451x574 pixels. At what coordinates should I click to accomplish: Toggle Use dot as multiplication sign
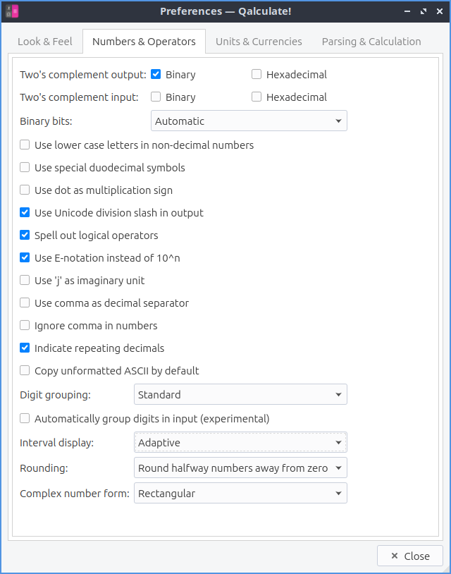[x=25, y=190]
